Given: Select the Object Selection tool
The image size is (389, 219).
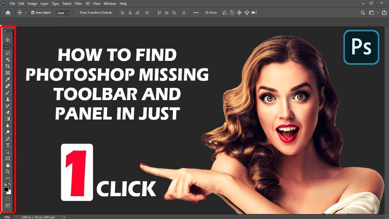Looking at the screenshot, I should click(x=8, y=60).
